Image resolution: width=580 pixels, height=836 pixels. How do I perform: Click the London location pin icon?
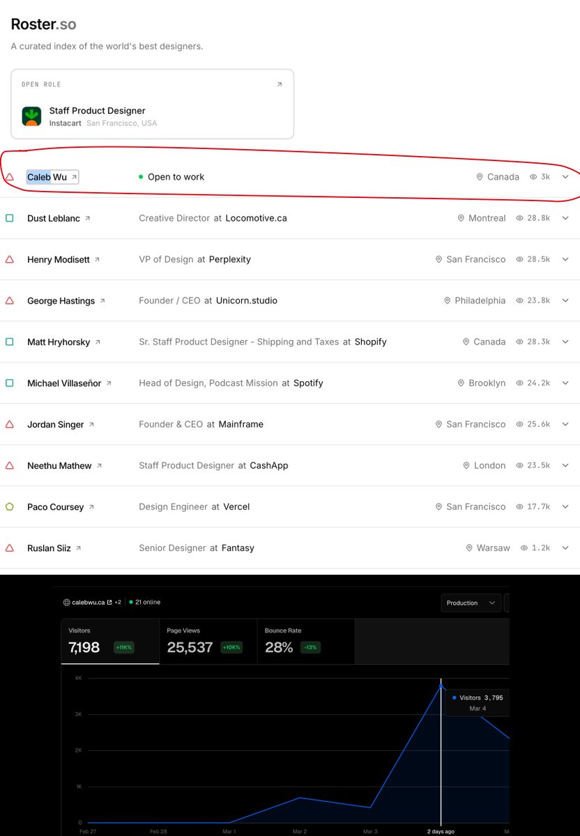[466, 465]
